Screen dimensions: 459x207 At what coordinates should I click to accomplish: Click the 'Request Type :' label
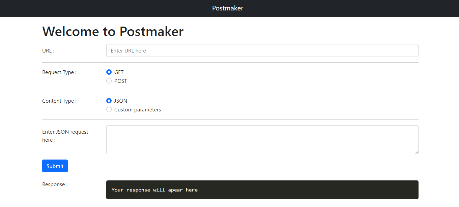[59, 72]
